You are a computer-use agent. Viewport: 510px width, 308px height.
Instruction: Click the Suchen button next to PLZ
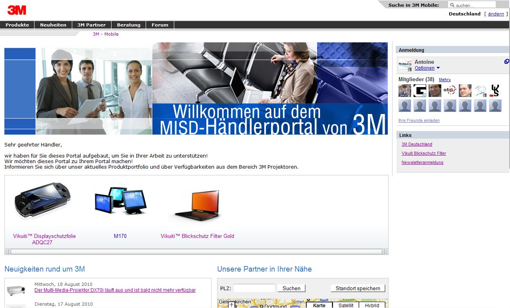291,288
